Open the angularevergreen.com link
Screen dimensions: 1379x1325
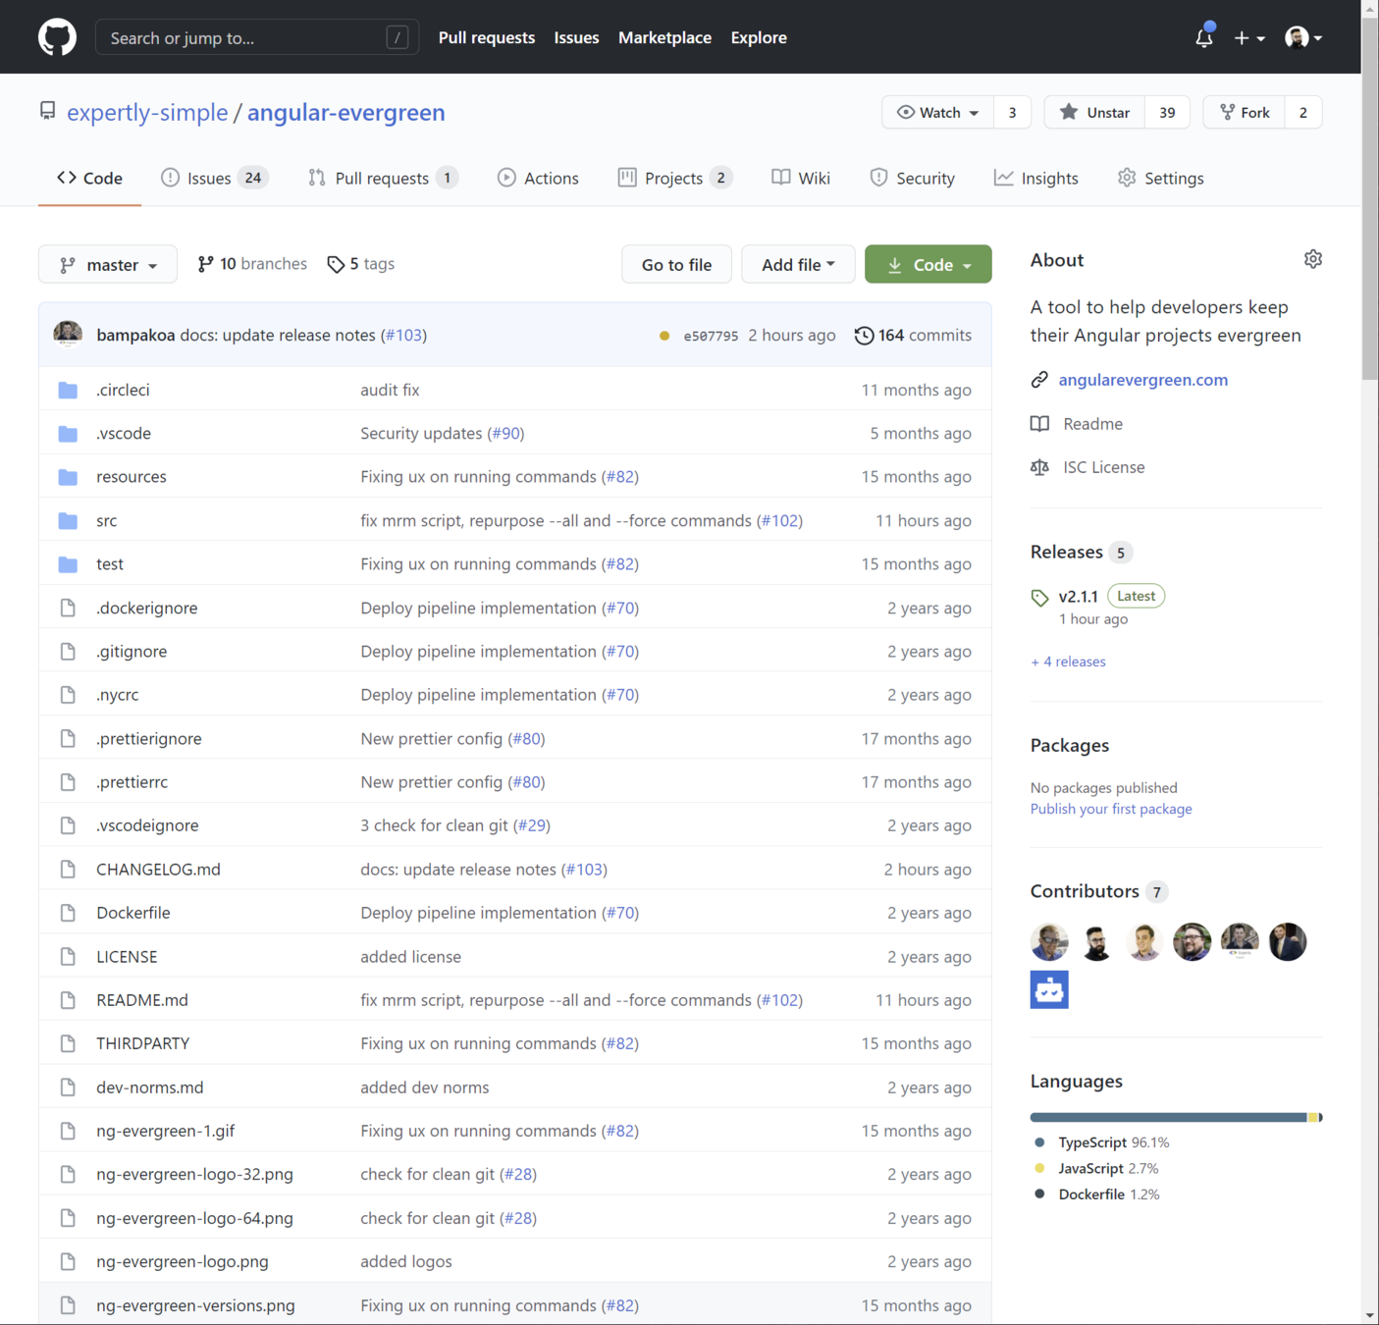[1142, 380]
